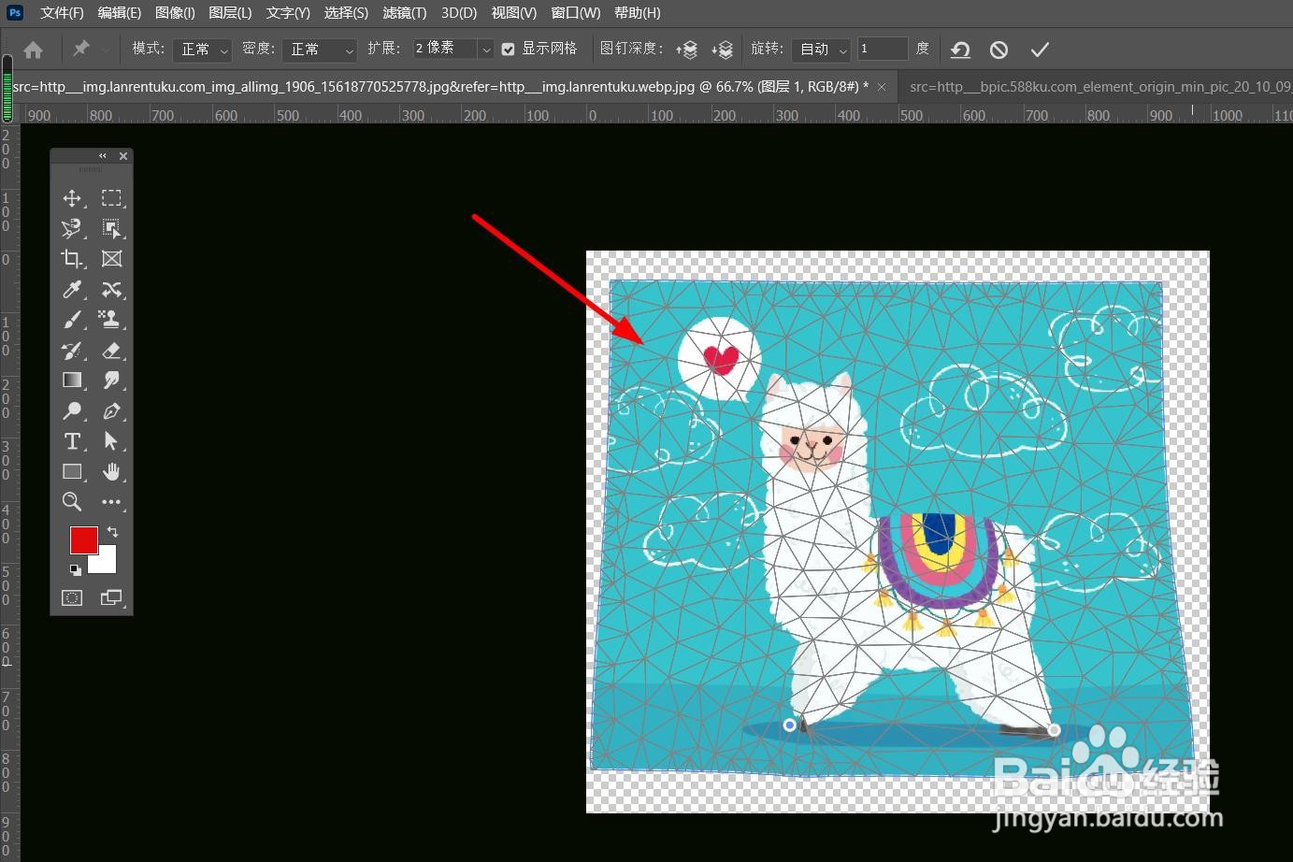Select the Smudge tool
The height and width of the screenshot is (862, 1293).
coord(111,381)
